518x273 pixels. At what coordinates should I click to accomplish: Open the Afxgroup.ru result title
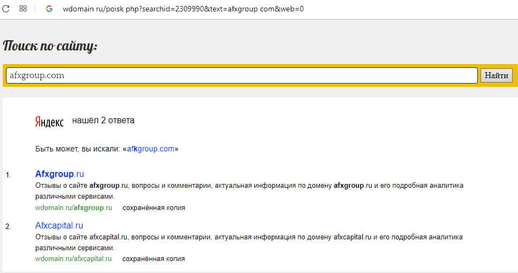click(60, 174)
